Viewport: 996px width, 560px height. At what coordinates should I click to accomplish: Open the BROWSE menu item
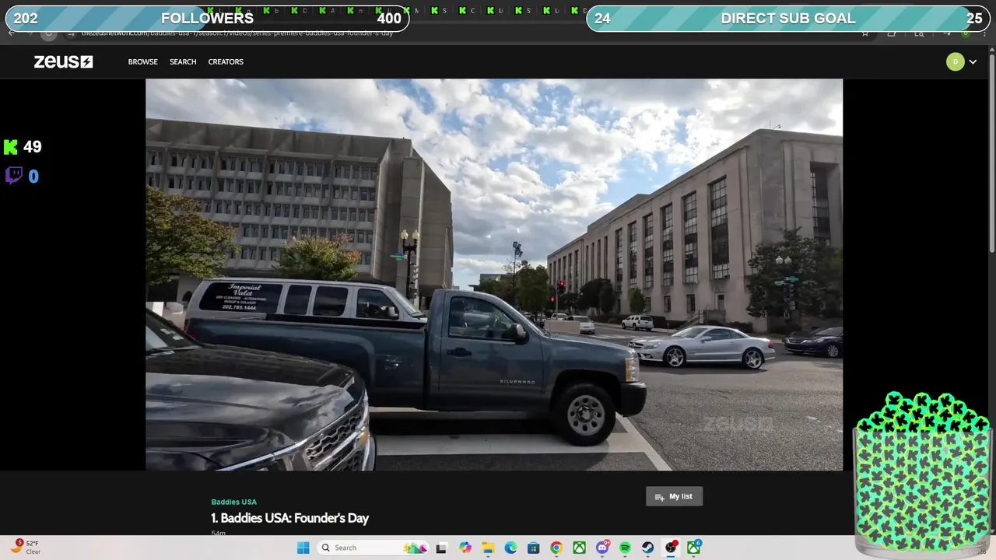tap(142, 61)
